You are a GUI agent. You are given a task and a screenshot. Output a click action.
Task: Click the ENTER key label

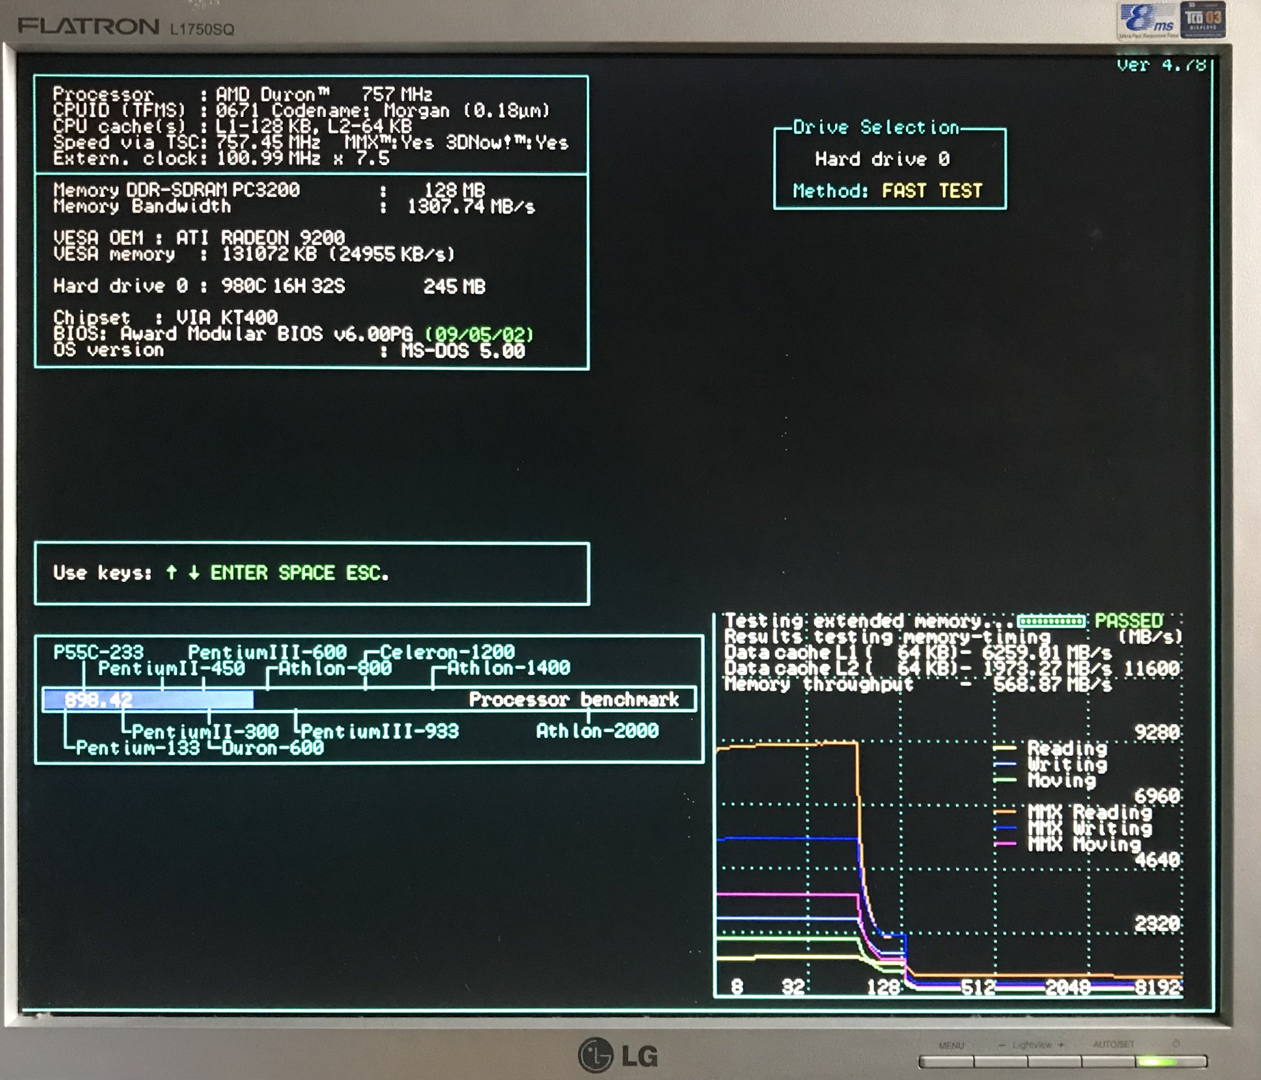tap(239, 573)
